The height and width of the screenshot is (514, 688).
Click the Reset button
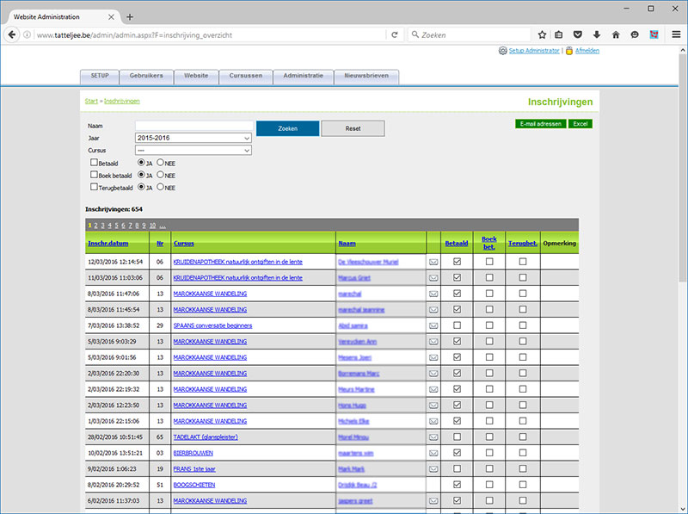click(353, 128)
